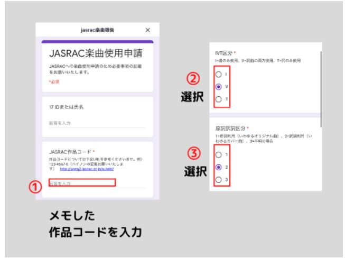This screenshot has width=345, height=258.
Task: Click the JASRAC作品コード answer input field
Action: pos(81,183)
